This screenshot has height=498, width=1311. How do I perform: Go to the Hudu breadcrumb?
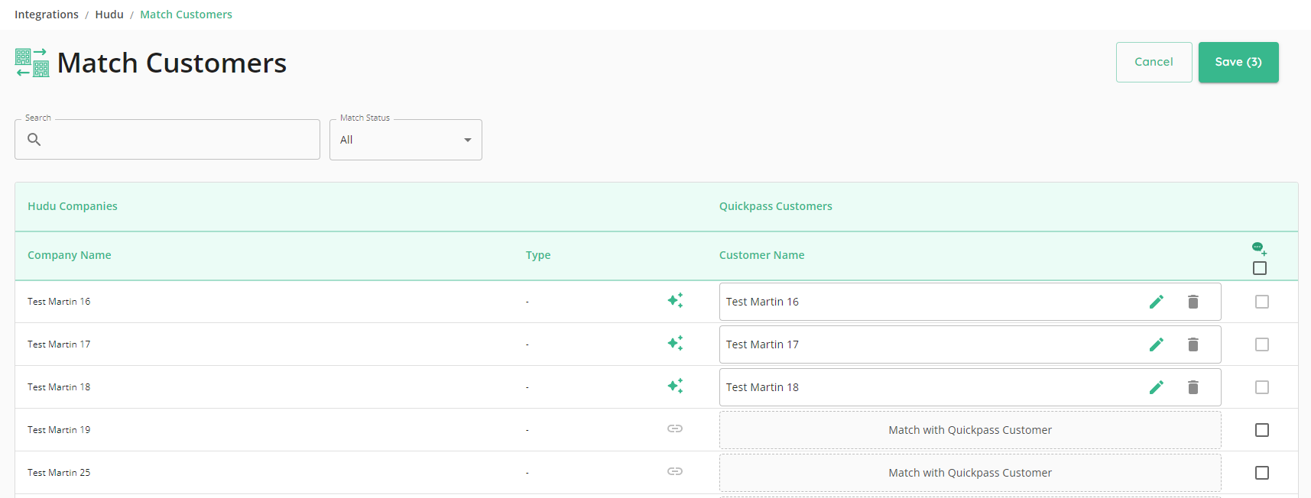[x=109, y=15]
